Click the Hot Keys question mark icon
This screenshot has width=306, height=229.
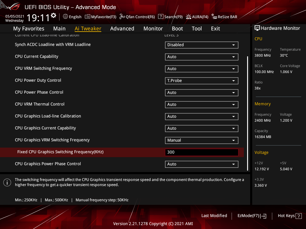point(299,216)
